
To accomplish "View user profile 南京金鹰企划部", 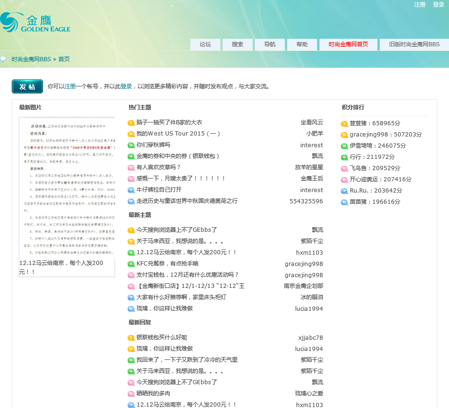I will (303, 286).
